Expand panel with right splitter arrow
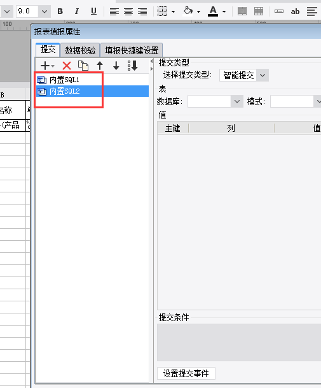 click(151, 69)
